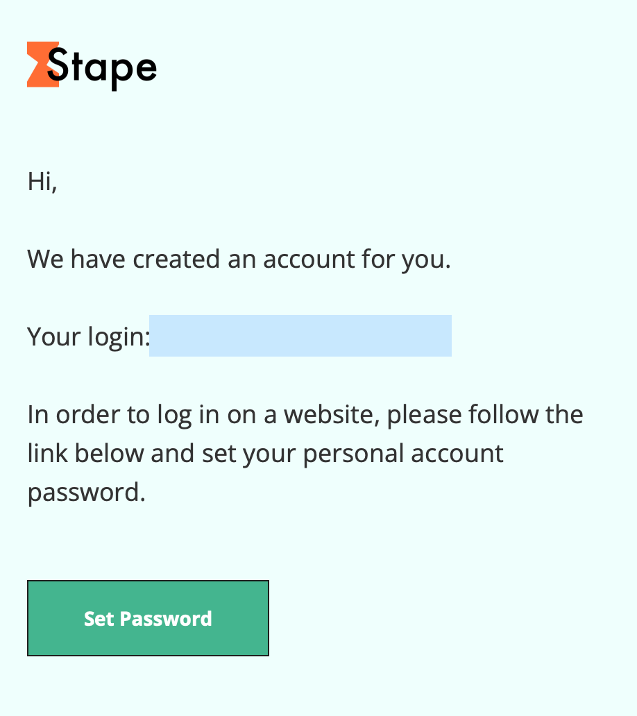637x716 pixels.
Task: Click the "Your login:" label
Action: [89, 337]
